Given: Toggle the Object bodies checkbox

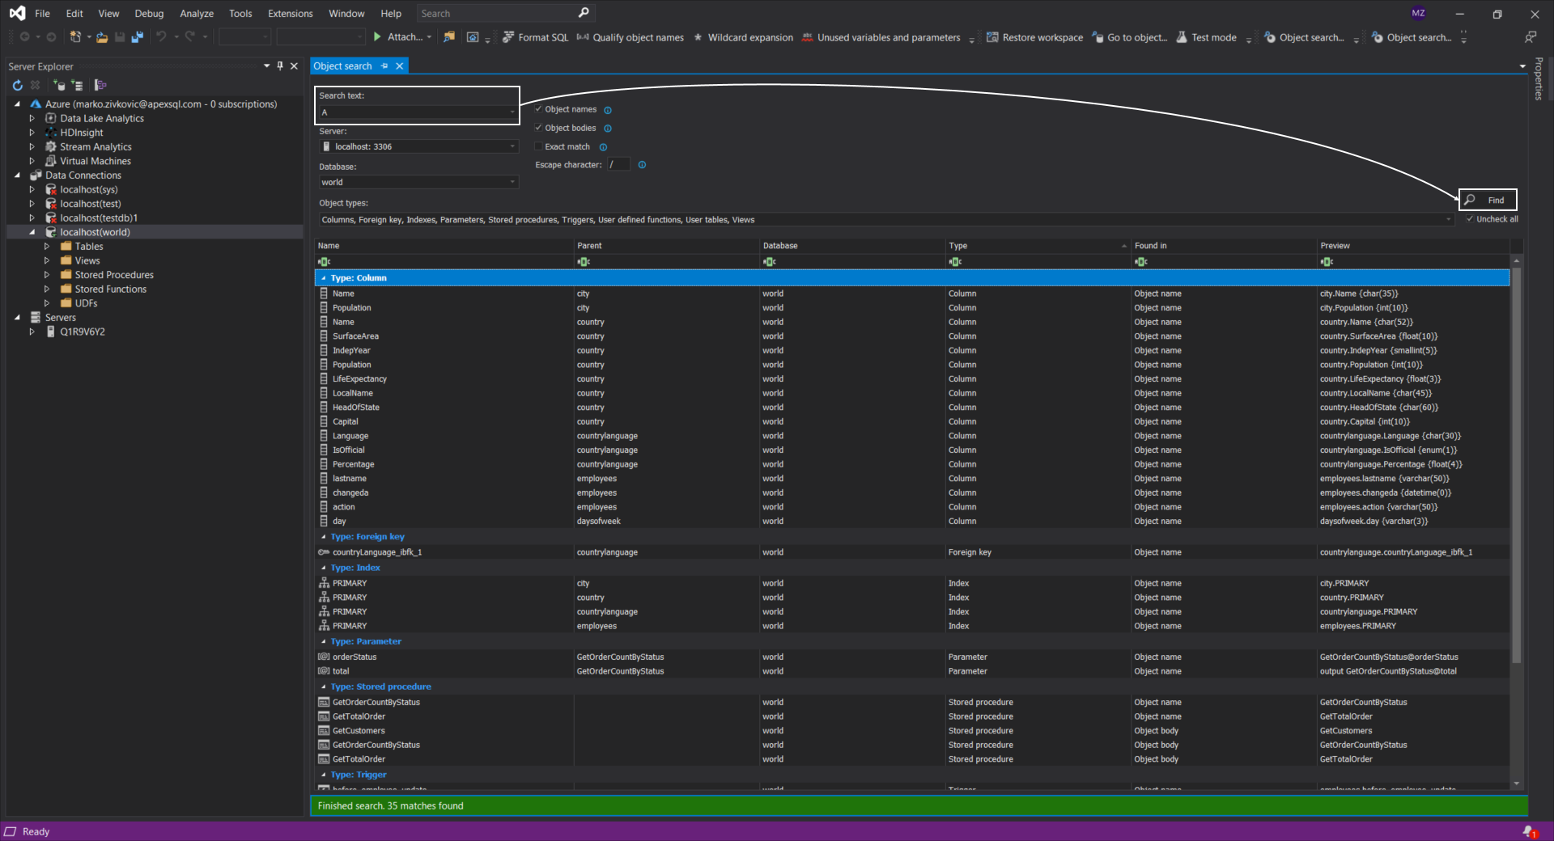Looking at the screenshot, I should click(x=538, y=128).
